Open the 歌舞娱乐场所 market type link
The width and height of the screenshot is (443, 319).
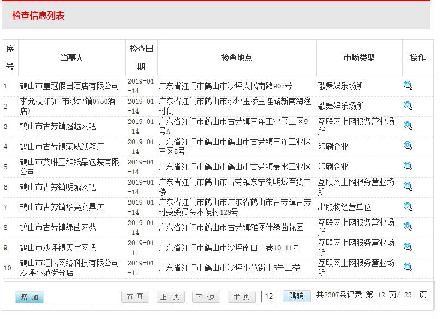point(342,86)
